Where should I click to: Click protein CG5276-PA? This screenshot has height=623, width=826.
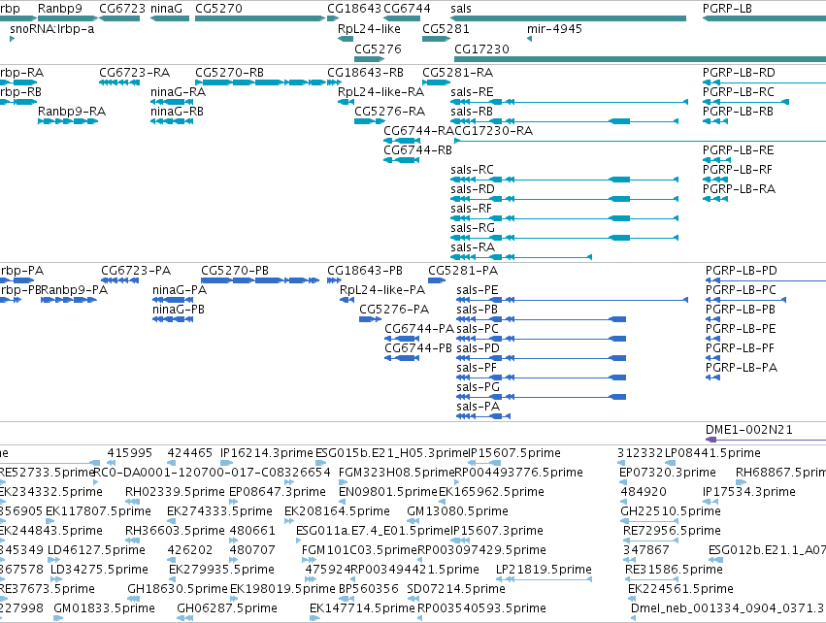click(371, 319)
